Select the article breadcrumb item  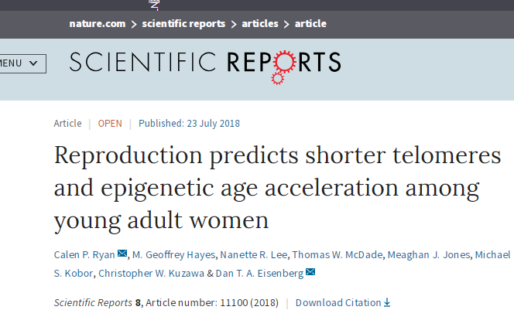310,23
